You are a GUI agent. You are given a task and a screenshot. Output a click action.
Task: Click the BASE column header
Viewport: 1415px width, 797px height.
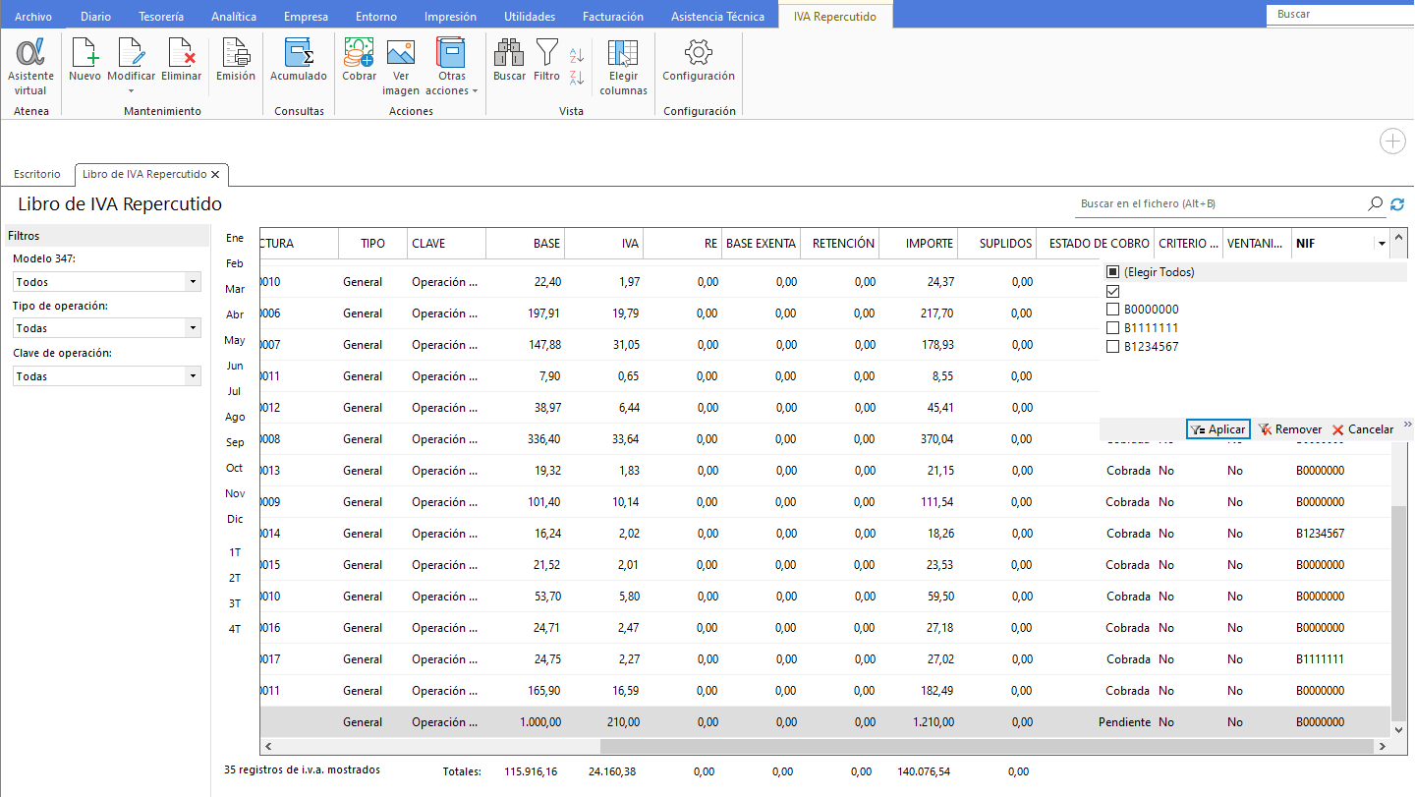coord(526,244)
